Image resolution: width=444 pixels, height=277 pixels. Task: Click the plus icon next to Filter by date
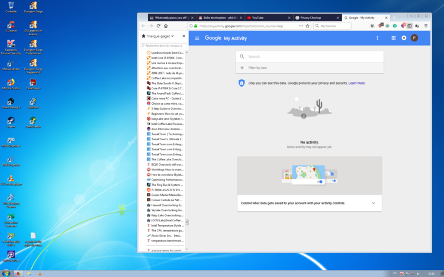[x=242, y=68]
